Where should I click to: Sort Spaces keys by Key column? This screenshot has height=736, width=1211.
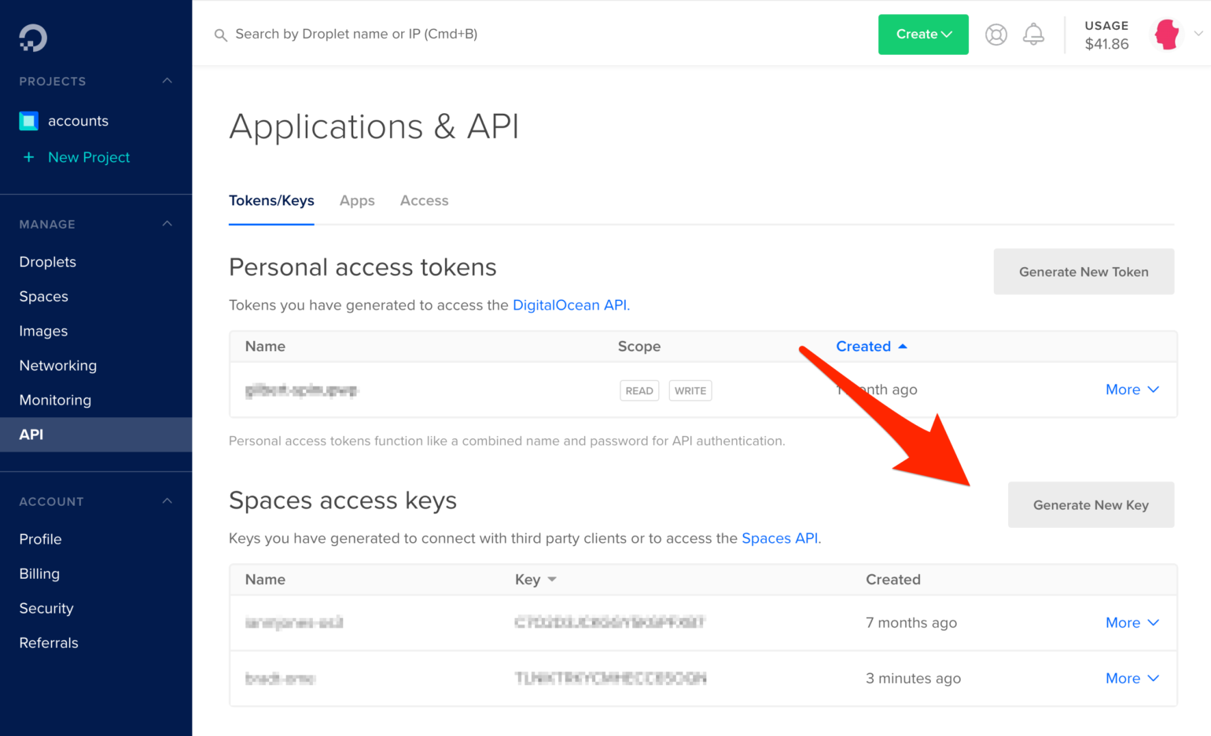click(x=536, y=580)
